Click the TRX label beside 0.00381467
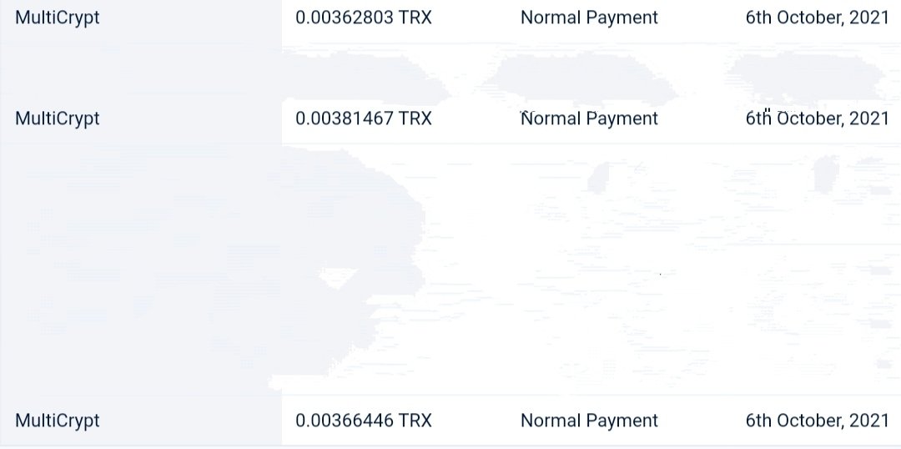The height and width of the screenshot is (449, 901). [415, 119]
